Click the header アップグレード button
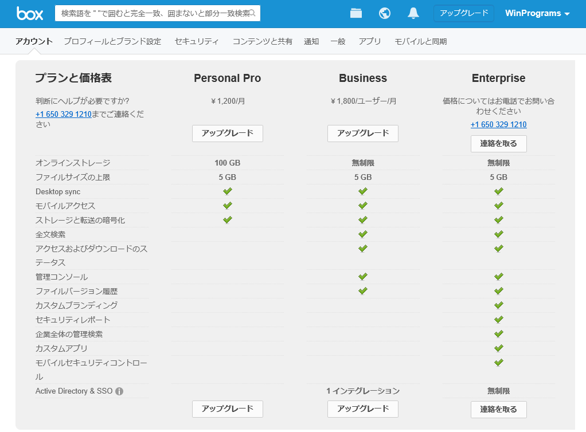Image resolution: width=586 pixels, height=432 pixels. pos(464,13)
